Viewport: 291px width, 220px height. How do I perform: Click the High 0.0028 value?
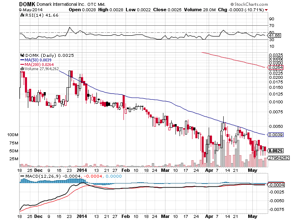pos(111,10)
